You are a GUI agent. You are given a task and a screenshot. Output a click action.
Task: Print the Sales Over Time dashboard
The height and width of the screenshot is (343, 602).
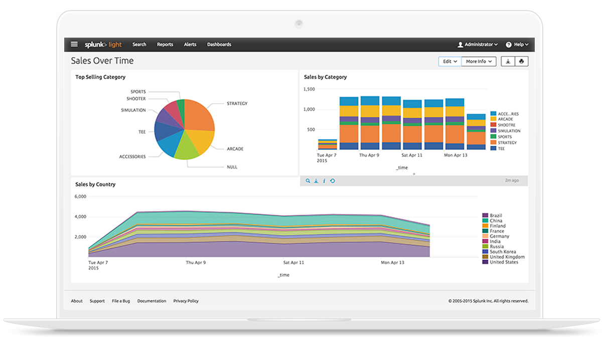pos(521,61)
